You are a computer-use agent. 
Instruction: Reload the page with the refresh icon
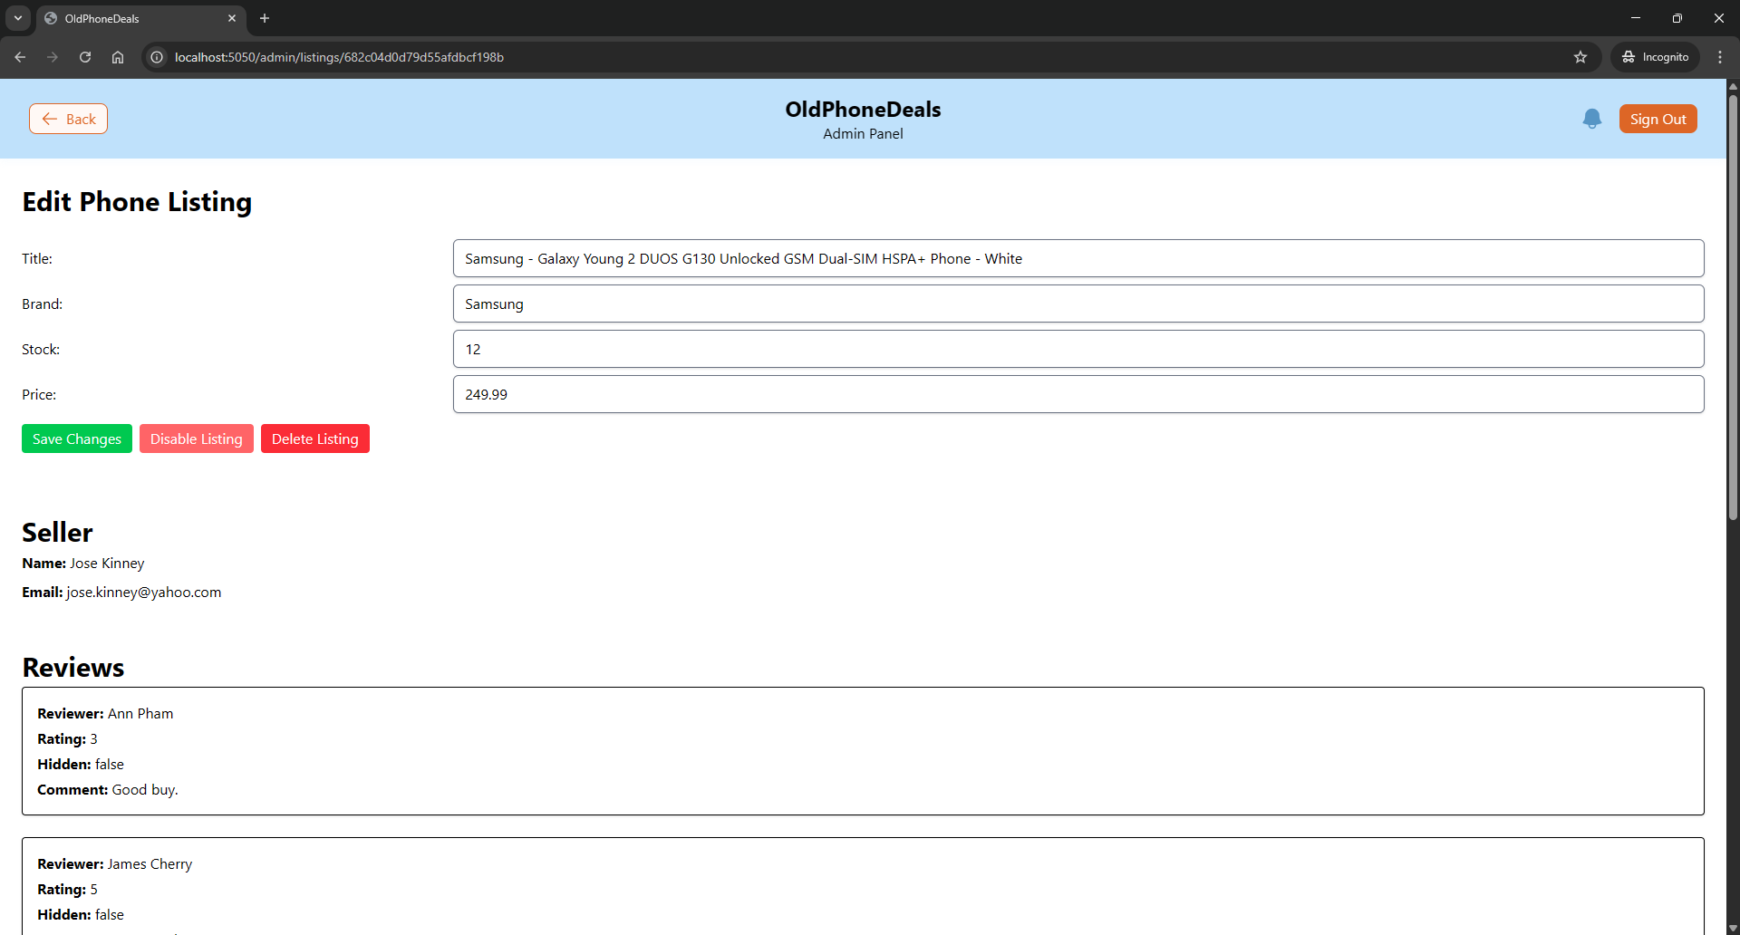[84, 57]
